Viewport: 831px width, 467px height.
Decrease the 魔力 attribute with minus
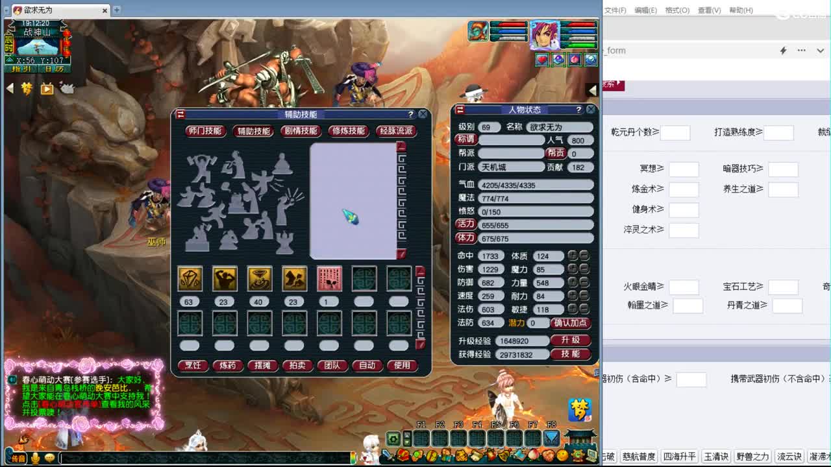point(584,269)
